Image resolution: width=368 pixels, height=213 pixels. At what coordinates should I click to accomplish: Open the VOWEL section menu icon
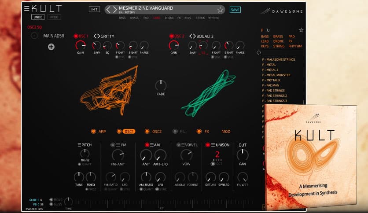(x=183, y=145)
